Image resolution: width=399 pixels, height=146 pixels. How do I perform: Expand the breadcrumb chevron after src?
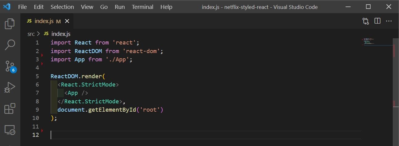click(39, 34)
